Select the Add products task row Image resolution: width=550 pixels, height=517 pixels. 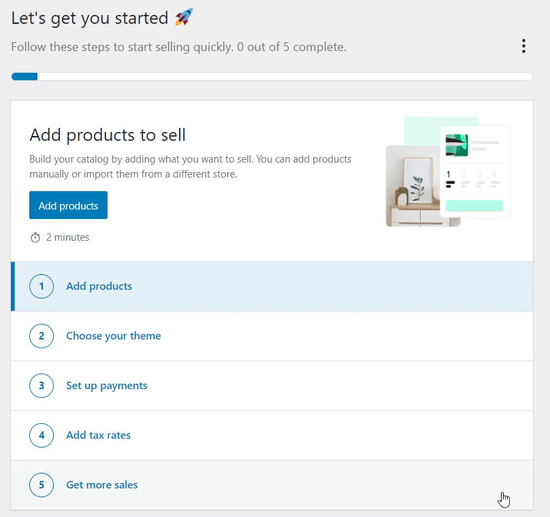(x=272, y=286)
